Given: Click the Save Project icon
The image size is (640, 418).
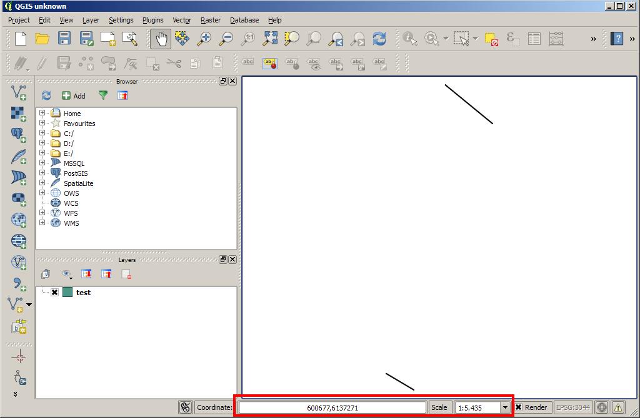Looking at the screenshot, I should (64, 39).
